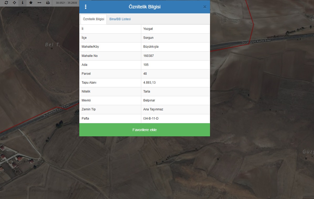
Task: Switch to Öznitelik Bilgisi tab
Action: click(93, 19)
